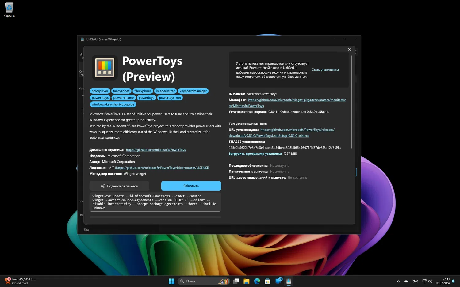Click the windows-key-shortcut-guide tag
The image size is (460, 287).
click(x=113, y=104)
